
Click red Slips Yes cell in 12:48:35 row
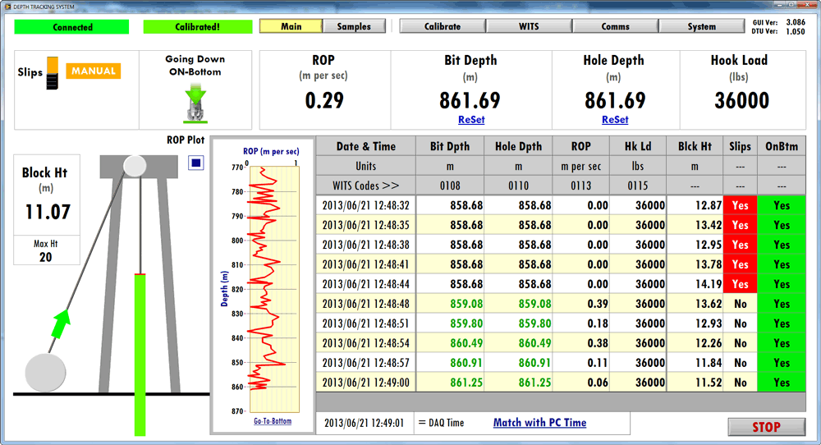pos(740,225)
